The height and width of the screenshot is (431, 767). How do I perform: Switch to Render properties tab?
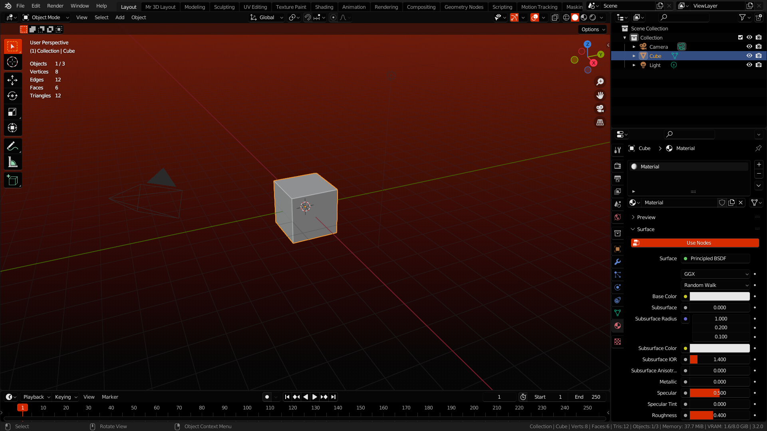tap(618, 166)
